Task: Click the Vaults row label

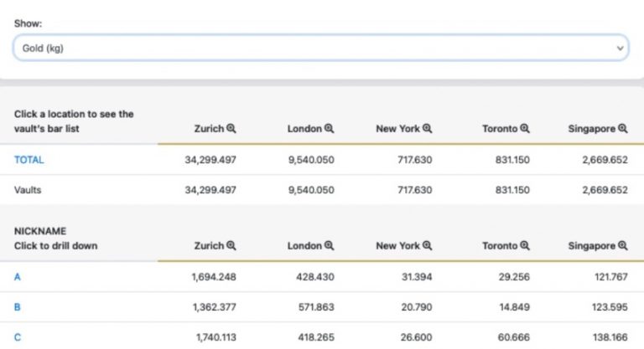Action: click(28, 190)
